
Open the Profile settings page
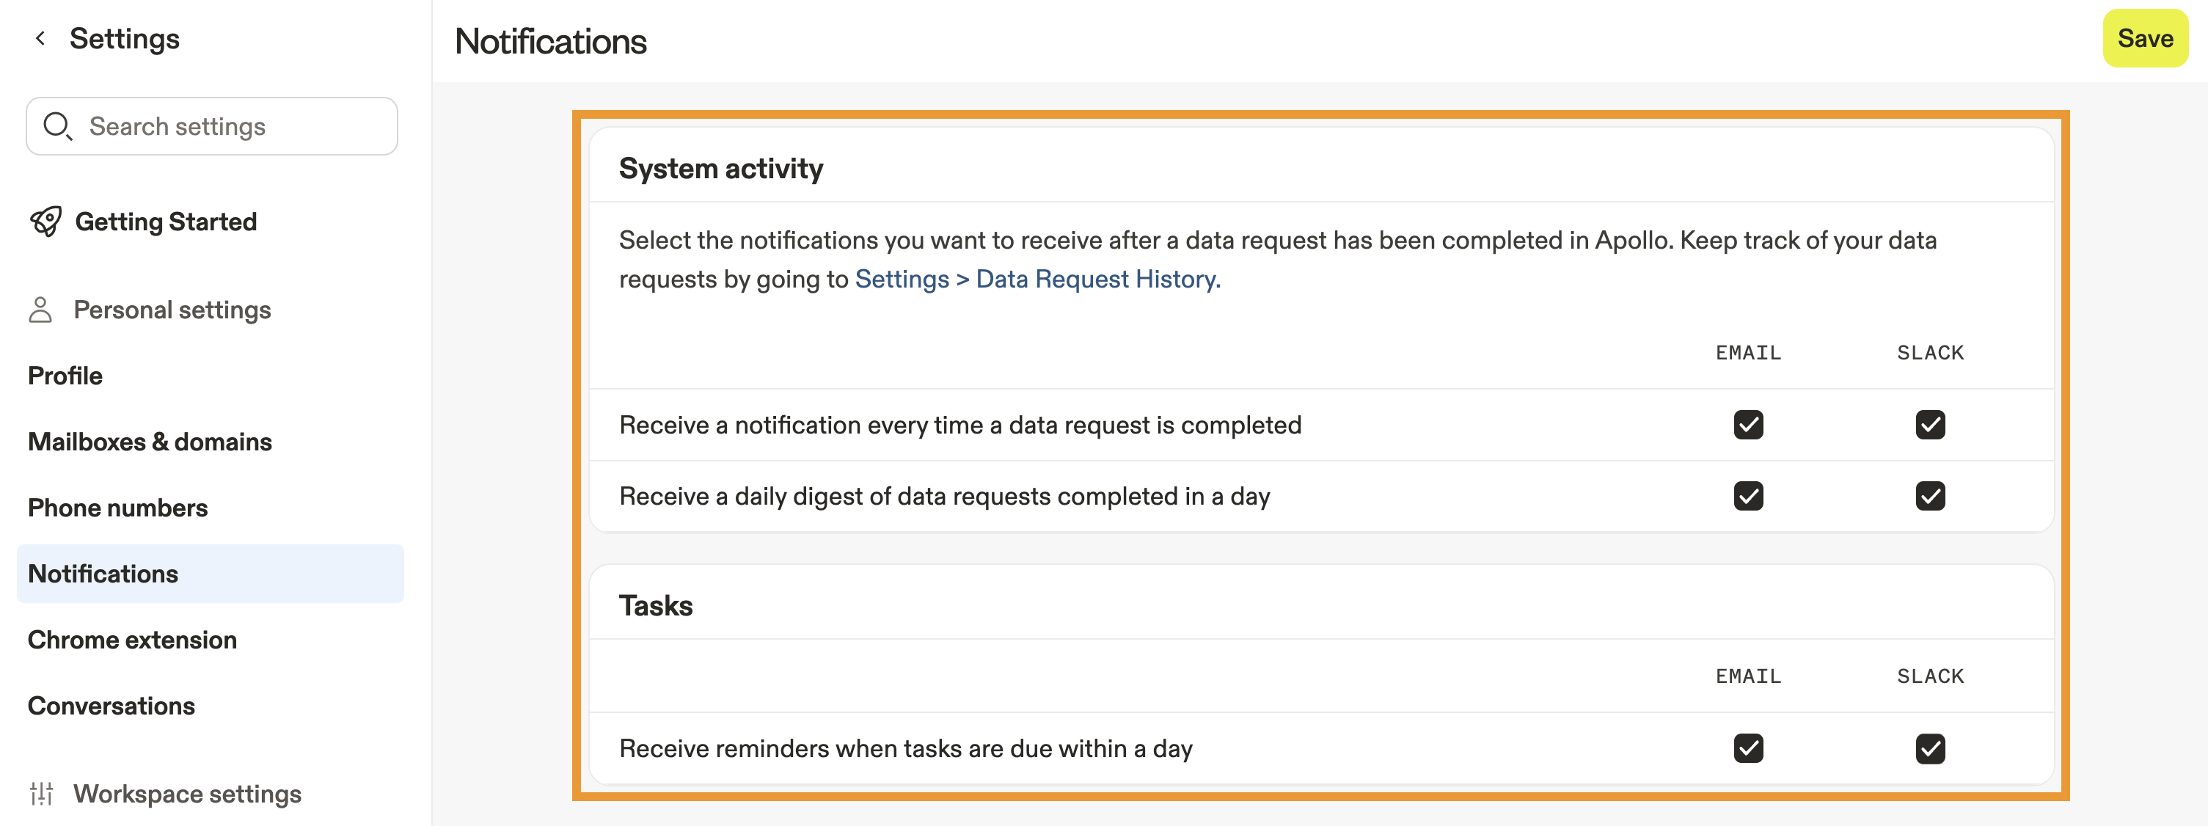pos(65,376)
